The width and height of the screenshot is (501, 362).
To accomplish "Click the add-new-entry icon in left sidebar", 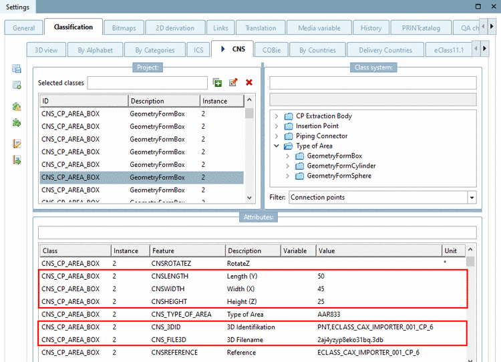I will 17,85.
